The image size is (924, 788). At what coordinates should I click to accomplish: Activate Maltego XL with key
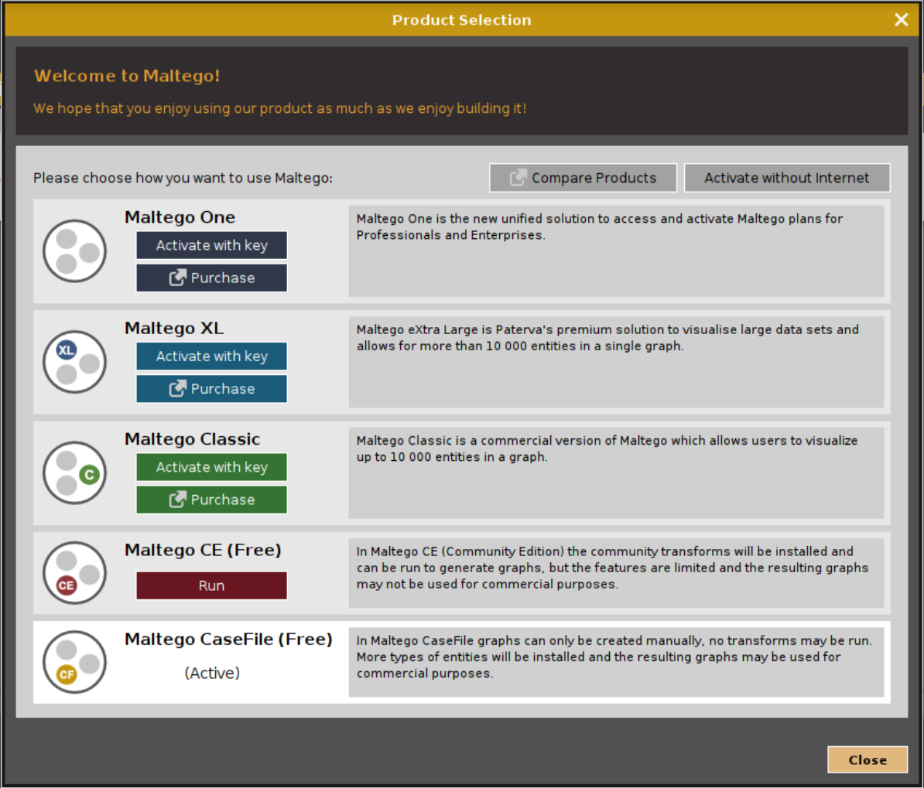click(211, 356)
